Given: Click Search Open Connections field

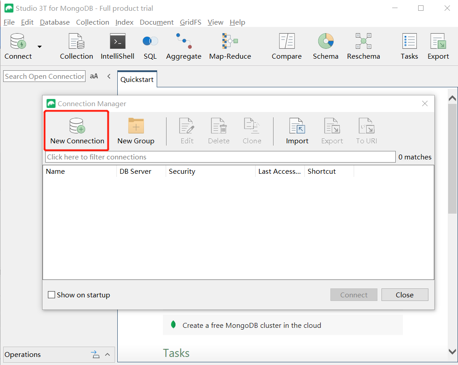Looking at the screenshot, I should [x=44, y=76].
